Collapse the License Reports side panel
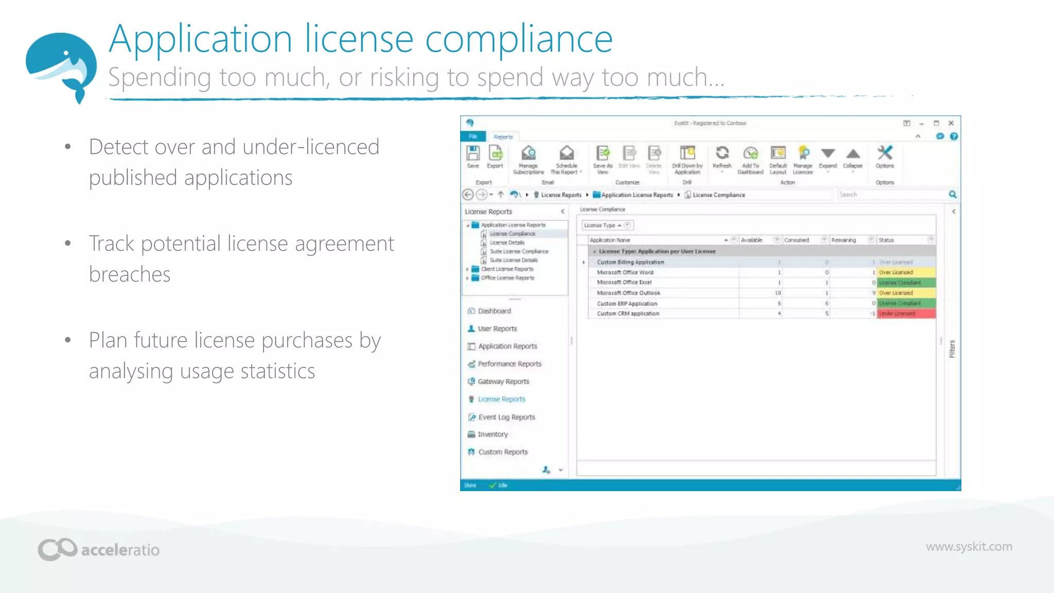1054x593 pixels. 563,212
